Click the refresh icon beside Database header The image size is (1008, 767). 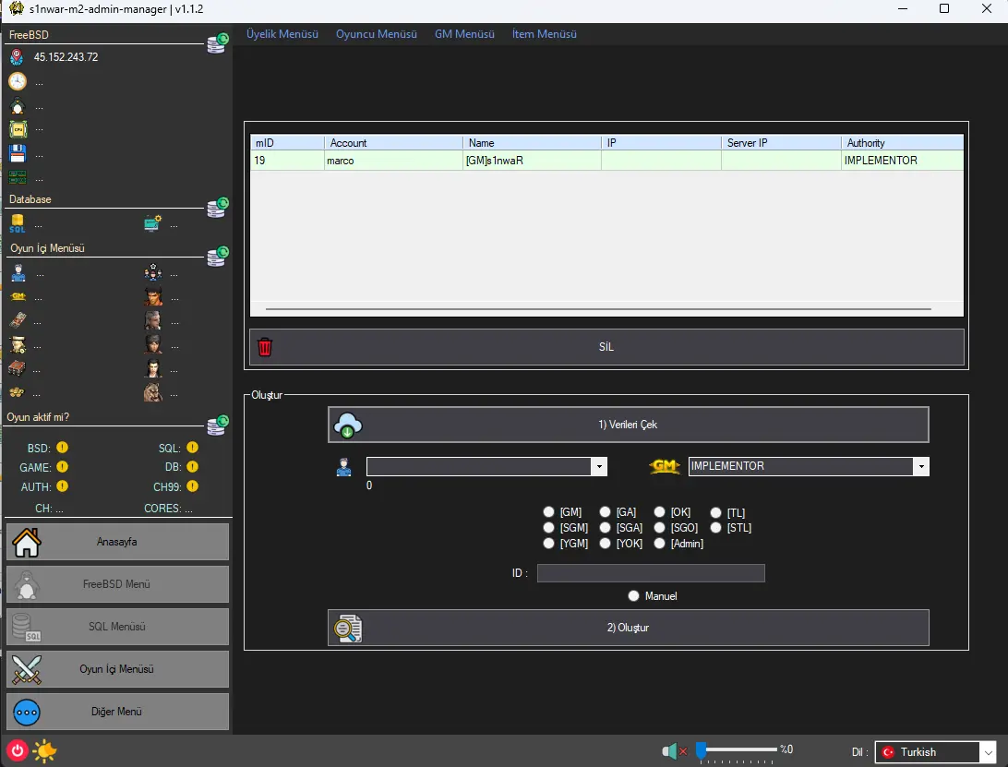tap(217, 207)
